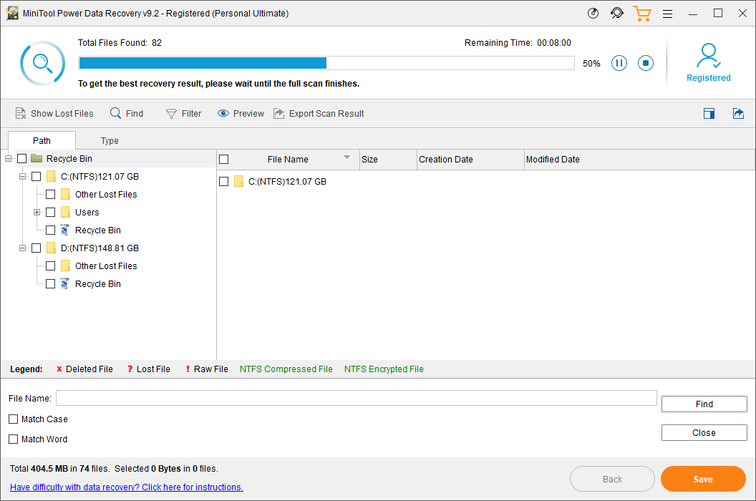Enable Match Case option

click(13, 419)
